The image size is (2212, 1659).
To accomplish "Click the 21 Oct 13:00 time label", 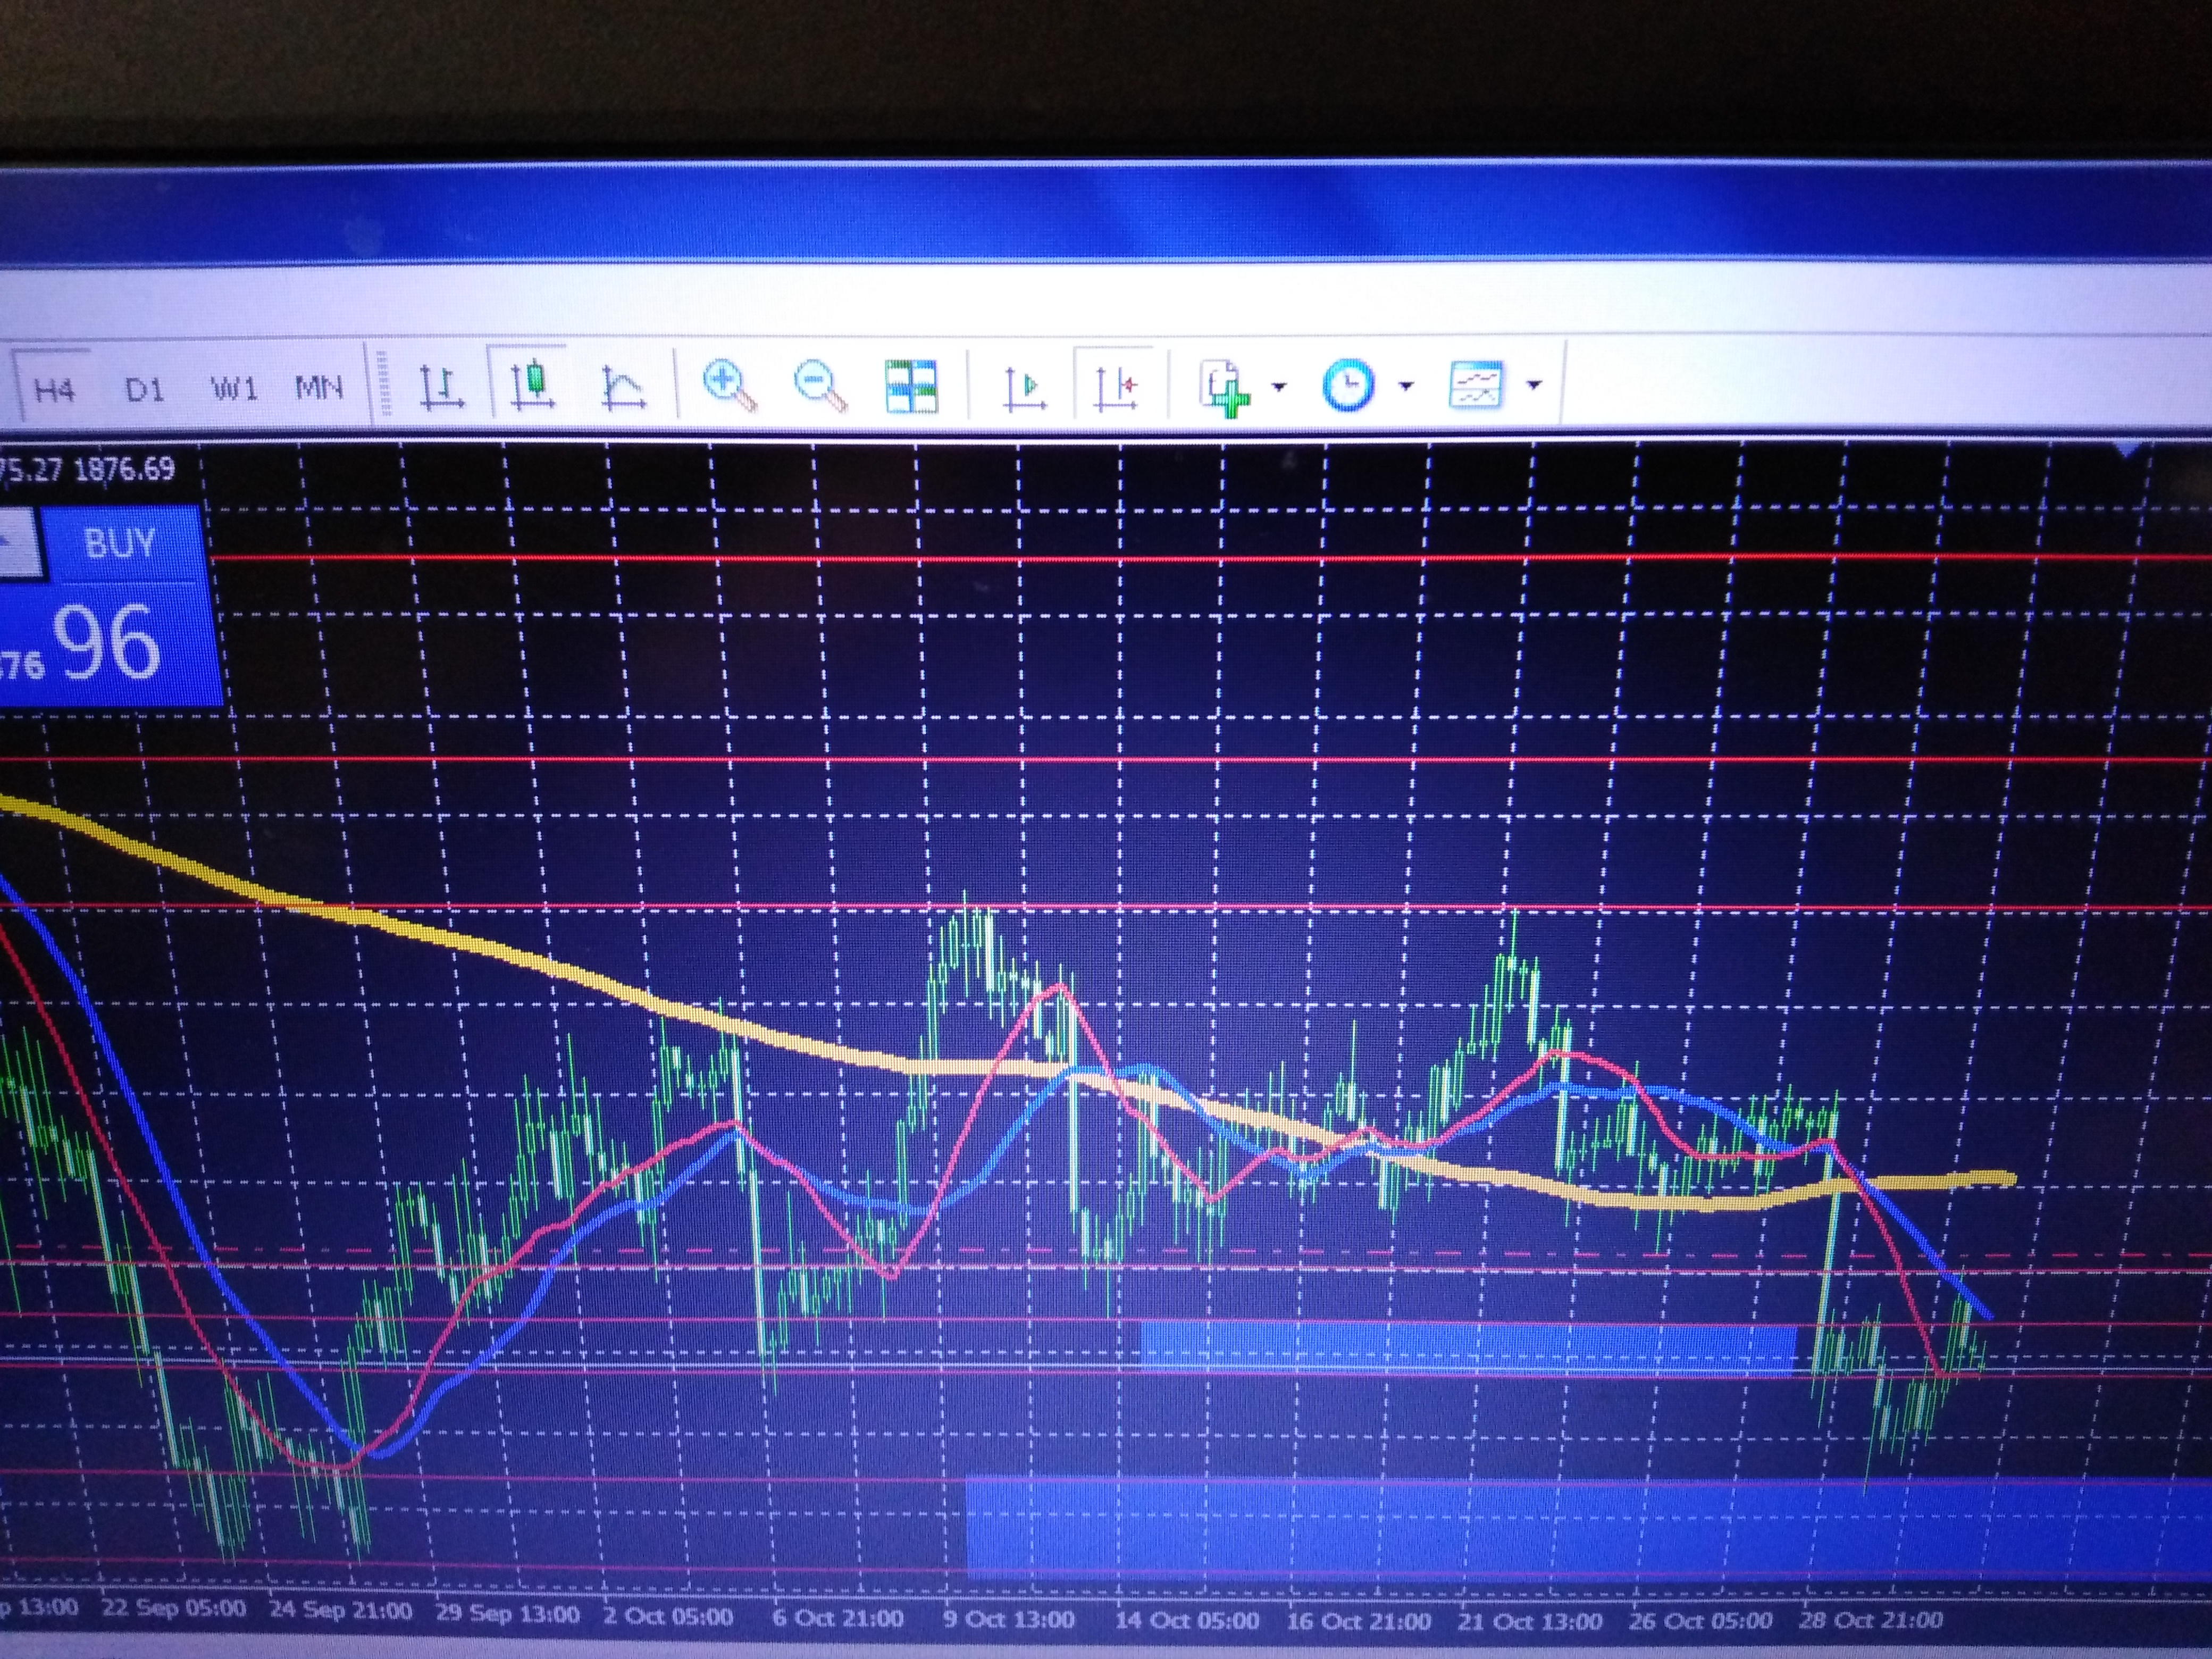I will pyautogui.click(x=1530, y=1620).
